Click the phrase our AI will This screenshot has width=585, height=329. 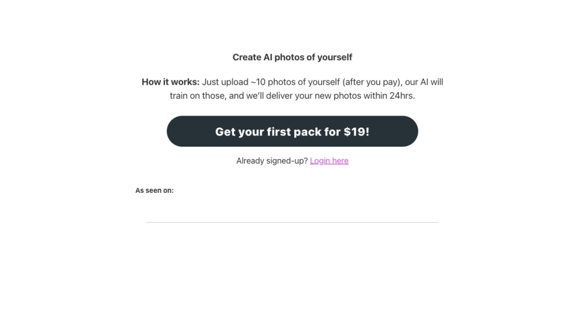click(424, 82)
